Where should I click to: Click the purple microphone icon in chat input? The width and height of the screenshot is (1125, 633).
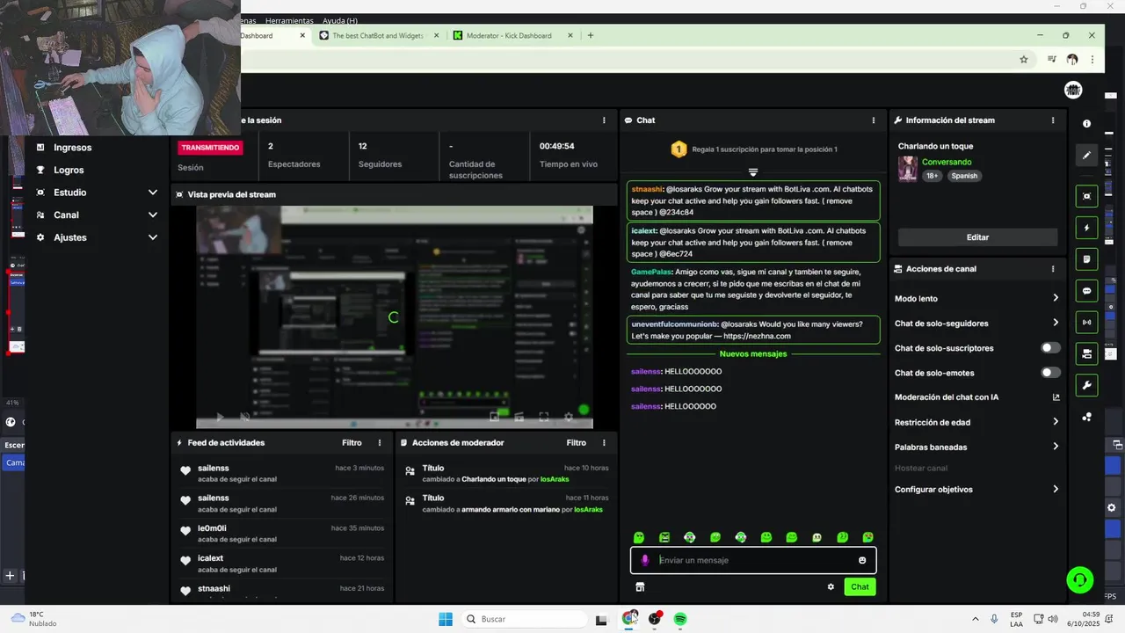point(644,560)
